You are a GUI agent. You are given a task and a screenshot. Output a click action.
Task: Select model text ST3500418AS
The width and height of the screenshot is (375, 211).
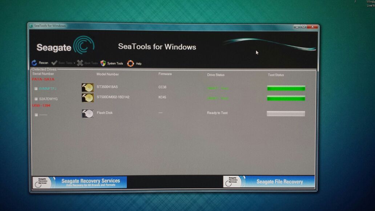(x=107, y=87)
